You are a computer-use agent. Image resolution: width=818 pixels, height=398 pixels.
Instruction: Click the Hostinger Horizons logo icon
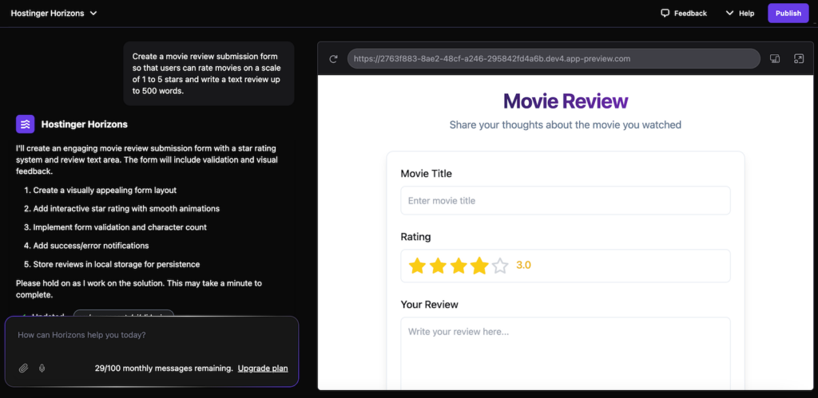pyautogui.click(x=26, y=124)
